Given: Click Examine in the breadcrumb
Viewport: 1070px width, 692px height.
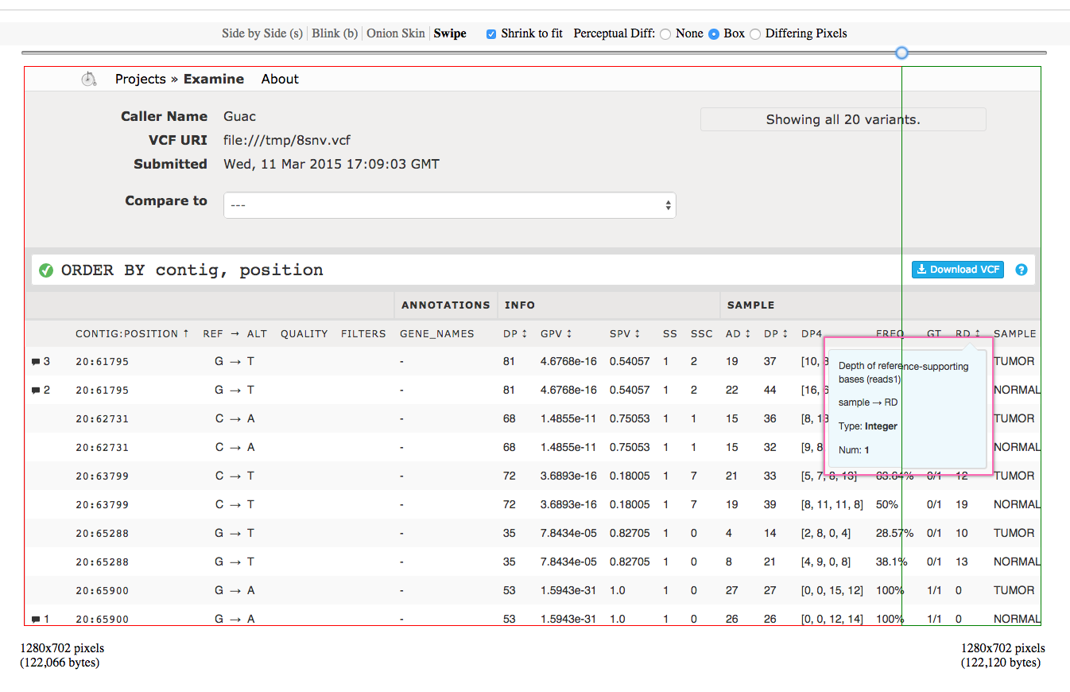Looking at the screenshot, I should [214, 79].
